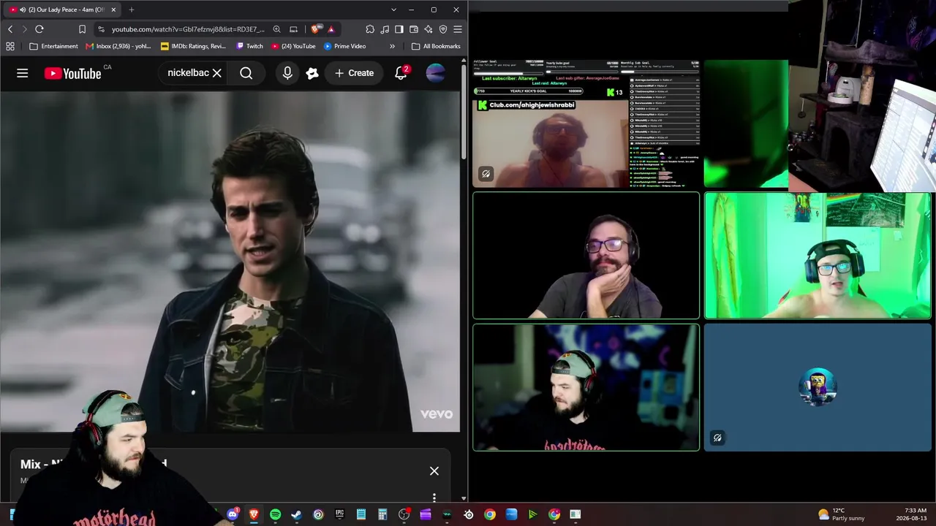Open the clock showing 7:33 AM
Image resolution: width=936 pixels, height=526 pixels.
911,514
